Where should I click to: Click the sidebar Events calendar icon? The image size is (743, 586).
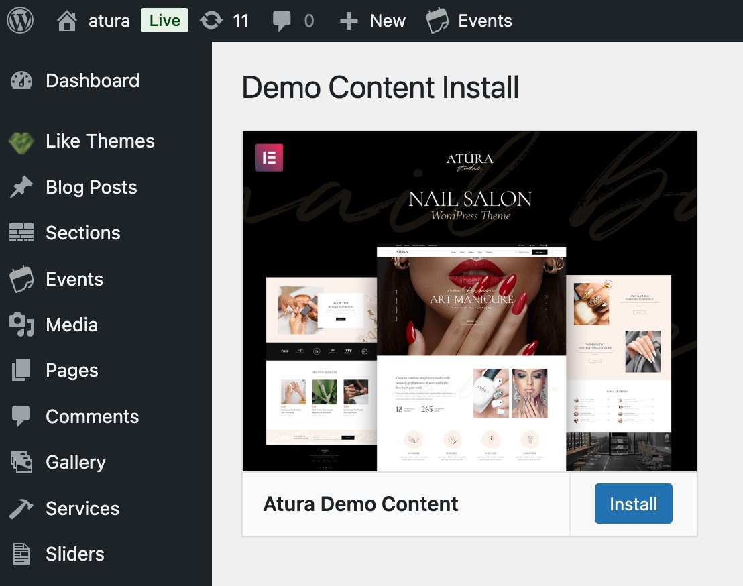pos(21,279)
